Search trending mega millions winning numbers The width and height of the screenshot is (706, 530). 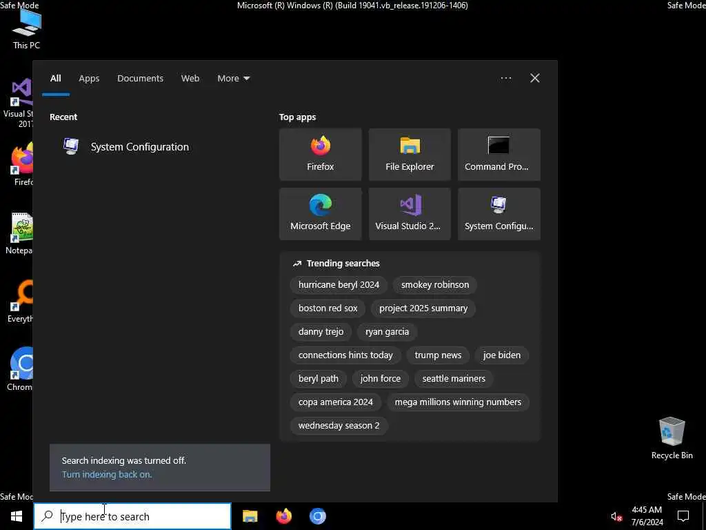(x=458, y=402)
